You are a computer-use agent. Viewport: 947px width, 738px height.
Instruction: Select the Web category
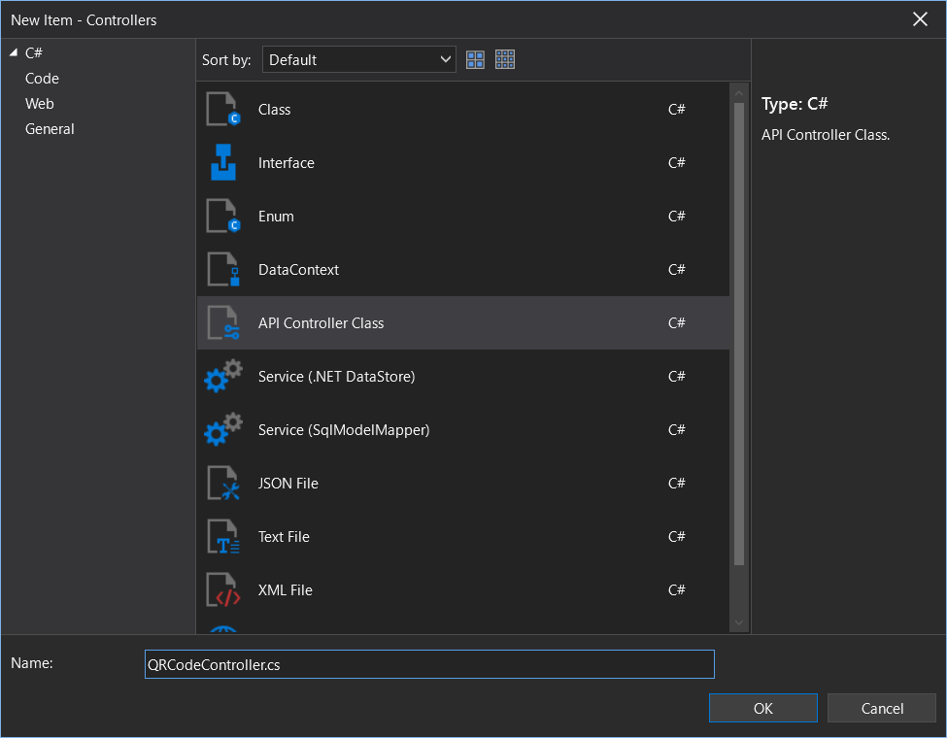click(40, 104)
